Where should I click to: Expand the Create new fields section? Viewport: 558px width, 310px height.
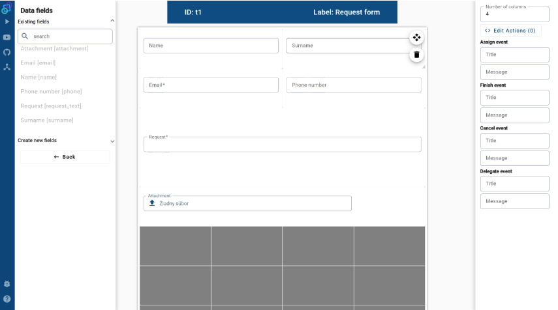click(112, 141)
